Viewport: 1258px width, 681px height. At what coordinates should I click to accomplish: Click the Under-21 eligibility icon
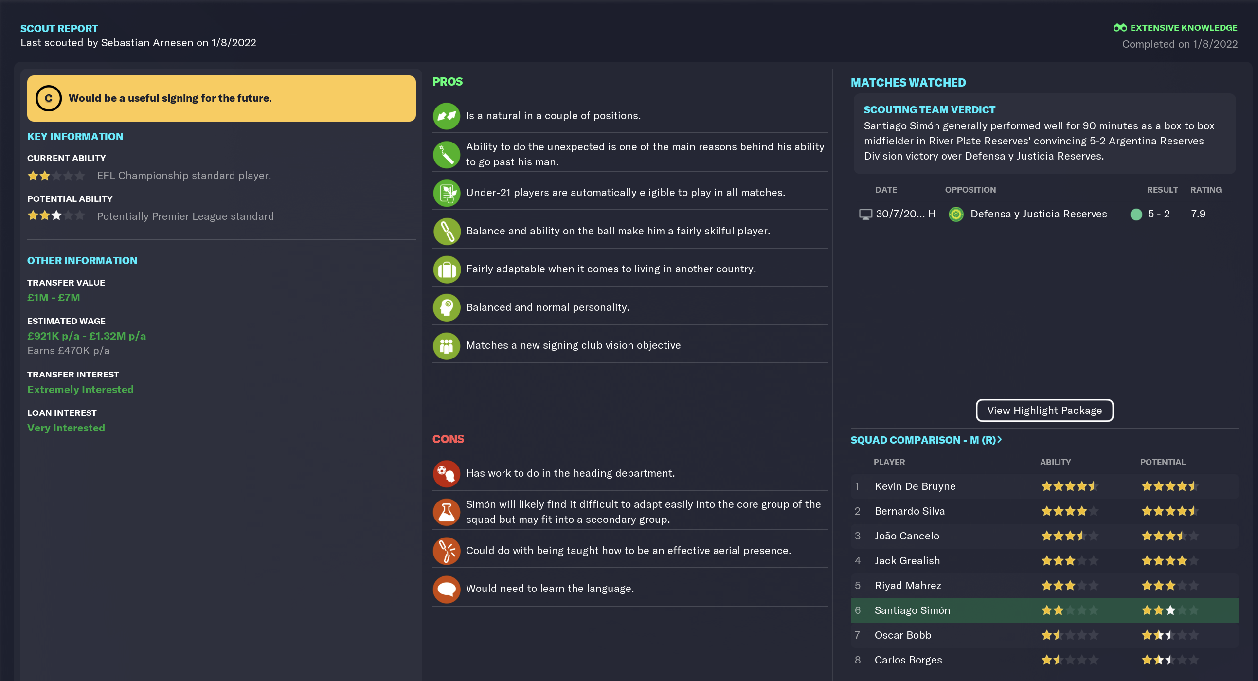447,192
